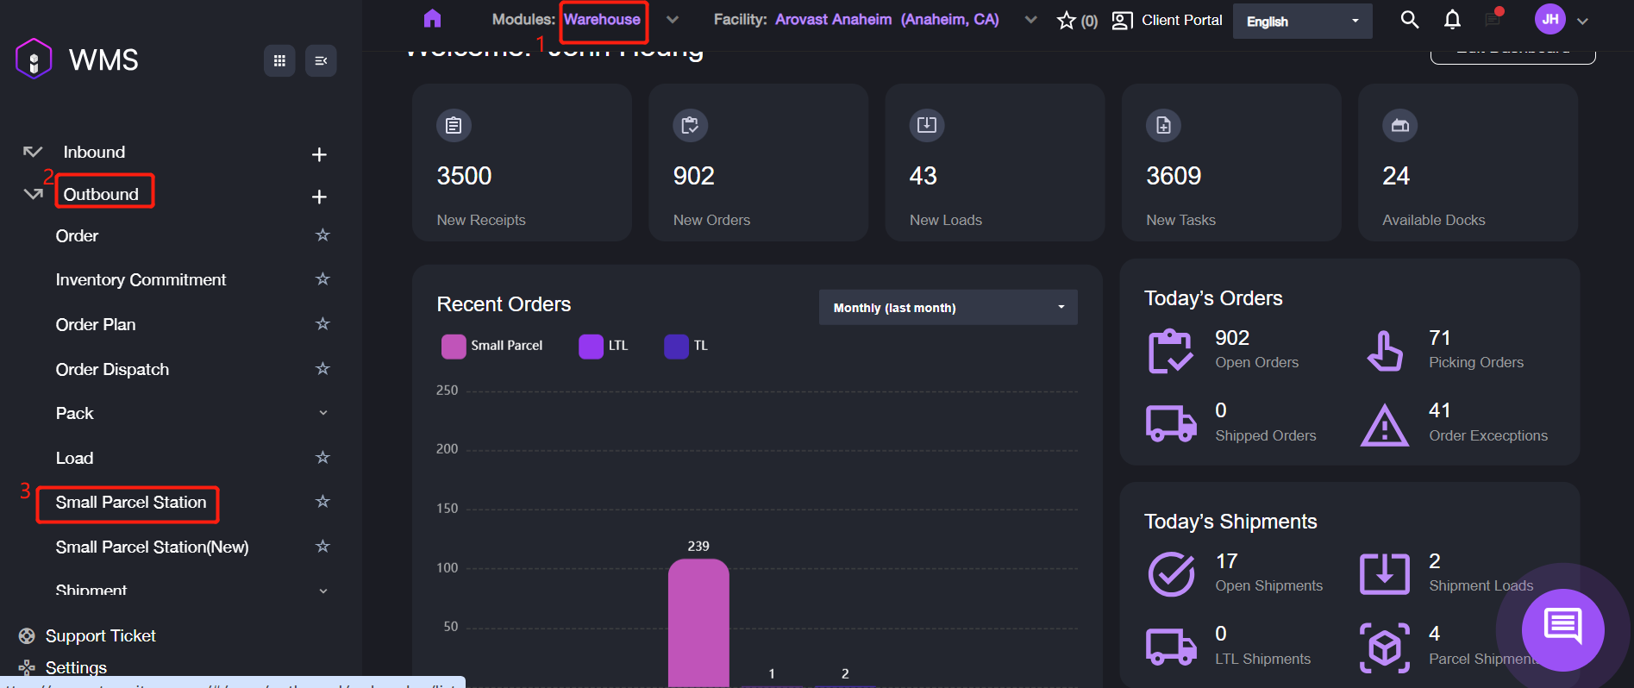Click the 239 Small Parcel chart bar
This screenshot has height=688, width=1634.
pyautogui.click(x=698, y=621)
